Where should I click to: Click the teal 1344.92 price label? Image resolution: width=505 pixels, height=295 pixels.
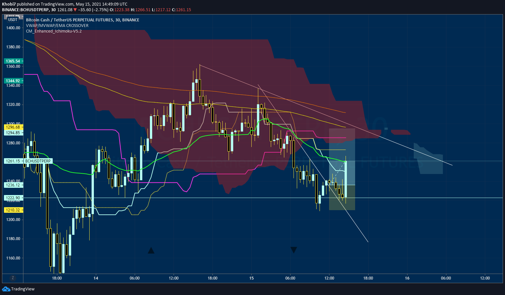point(13,81)
